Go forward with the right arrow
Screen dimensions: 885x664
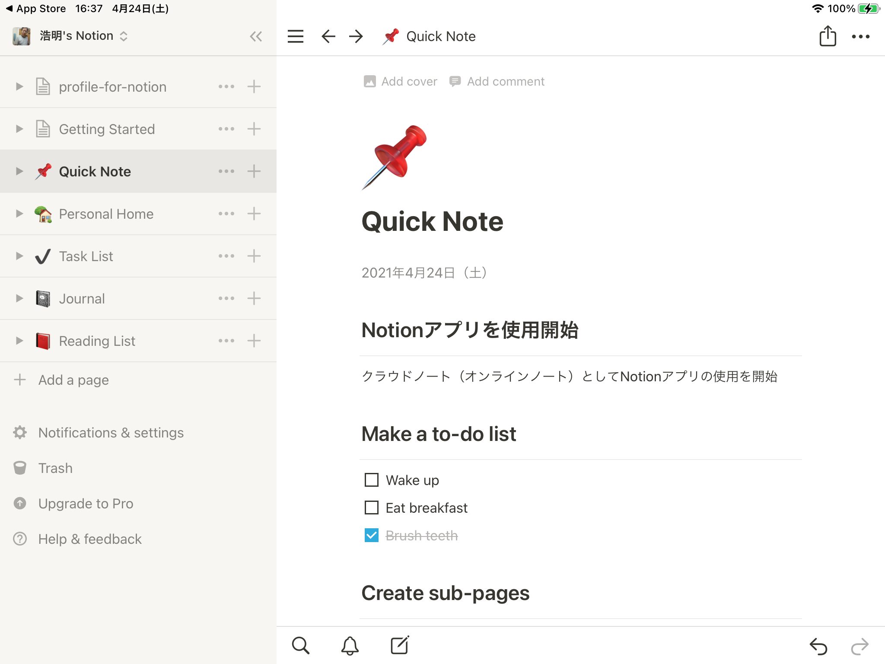point(356,36)
